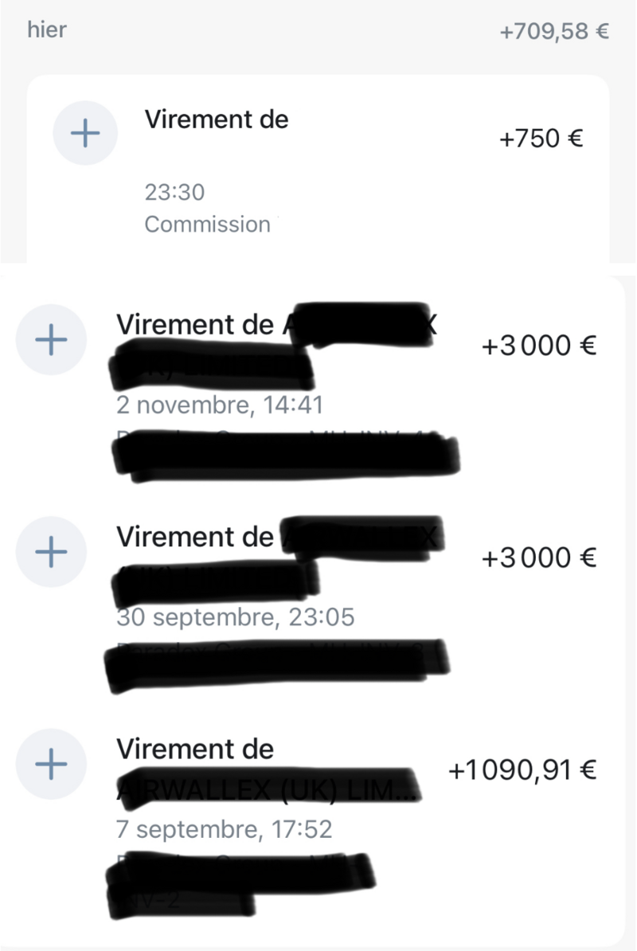The height and width of the screenshot is (951, 637).
Task: Open the transaction dated 7 septembre, 17:52
Action: tap(225, 830)
